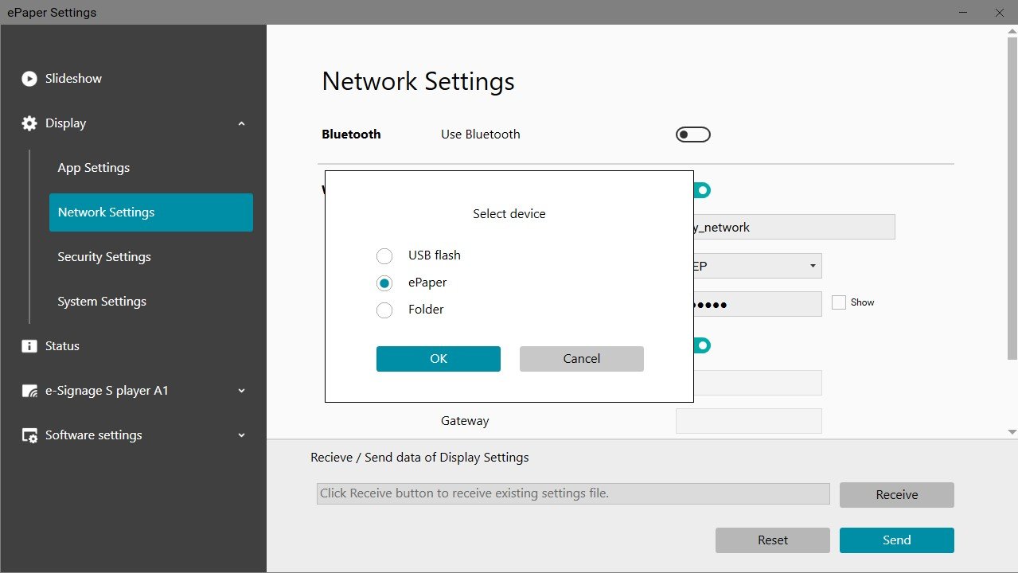Screen dimensions: 1018x573
Task: Click the e-Signage S player A1 device icon
Action: [x=29, y=390]
